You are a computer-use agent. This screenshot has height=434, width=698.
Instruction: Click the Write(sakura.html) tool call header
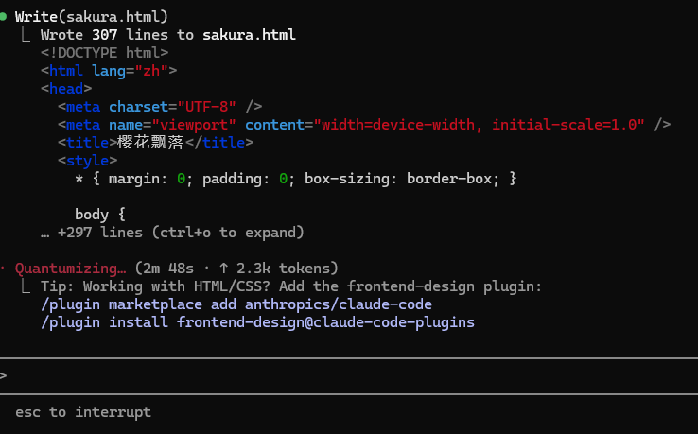[92, 17]
